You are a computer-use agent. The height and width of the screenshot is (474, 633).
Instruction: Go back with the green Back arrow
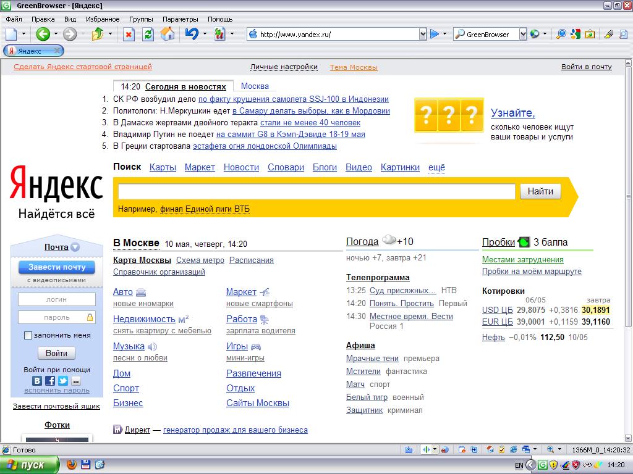[x=43, y=35]
